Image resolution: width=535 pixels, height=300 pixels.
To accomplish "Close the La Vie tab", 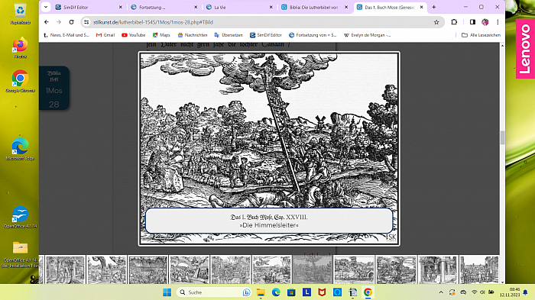I will pyautogui.click(x=271, y=7).
